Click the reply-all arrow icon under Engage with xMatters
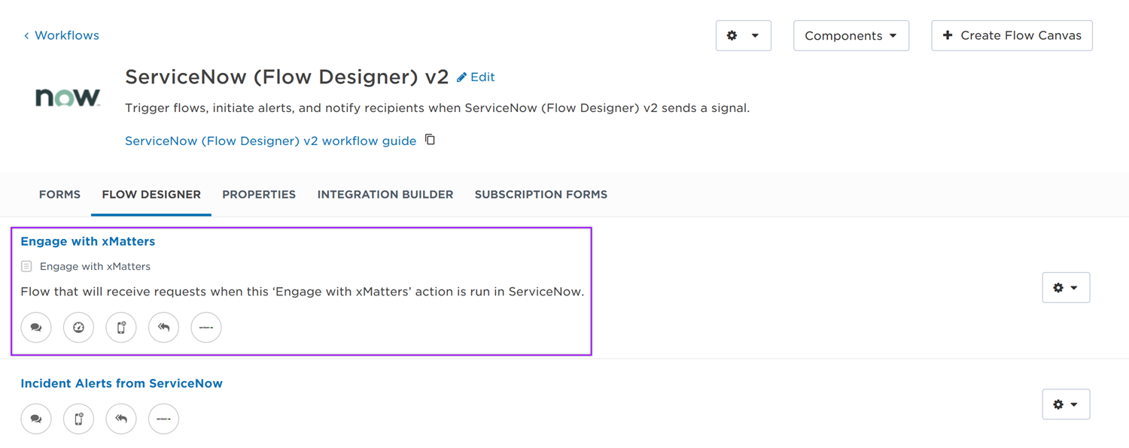Screen dimensions: 1129x448 [163, 327]
